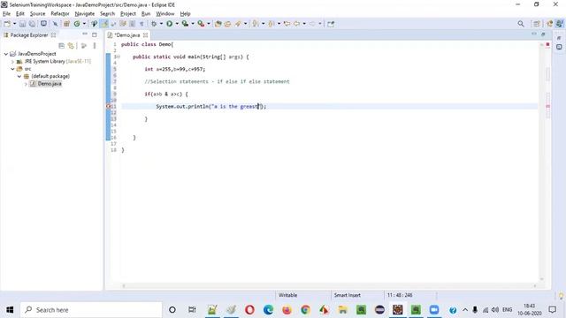566x318 pixels.
Task: Collapse the default package node
Action: (x=19, y=77)
